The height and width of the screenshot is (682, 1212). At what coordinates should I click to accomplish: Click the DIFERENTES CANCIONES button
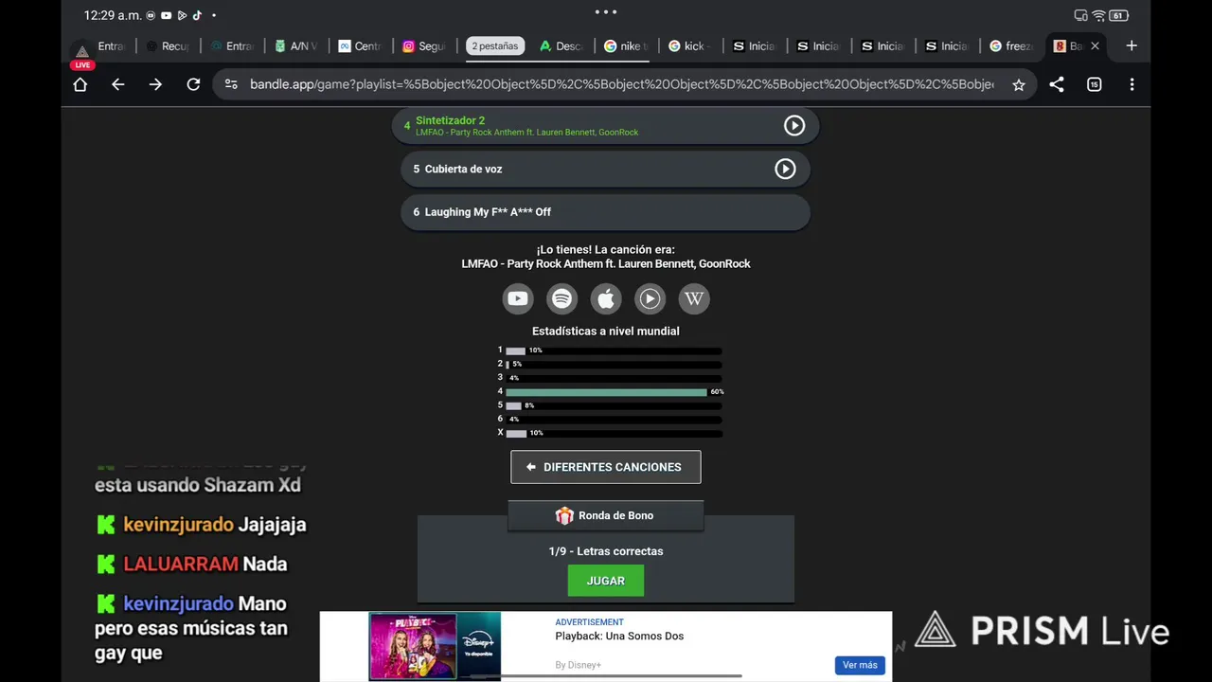(x=606, y=467)
